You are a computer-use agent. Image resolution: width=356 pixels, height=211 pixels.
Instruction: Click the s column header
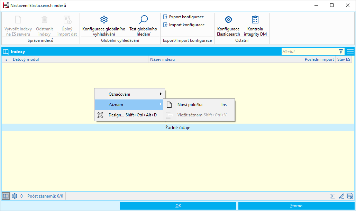6,59
